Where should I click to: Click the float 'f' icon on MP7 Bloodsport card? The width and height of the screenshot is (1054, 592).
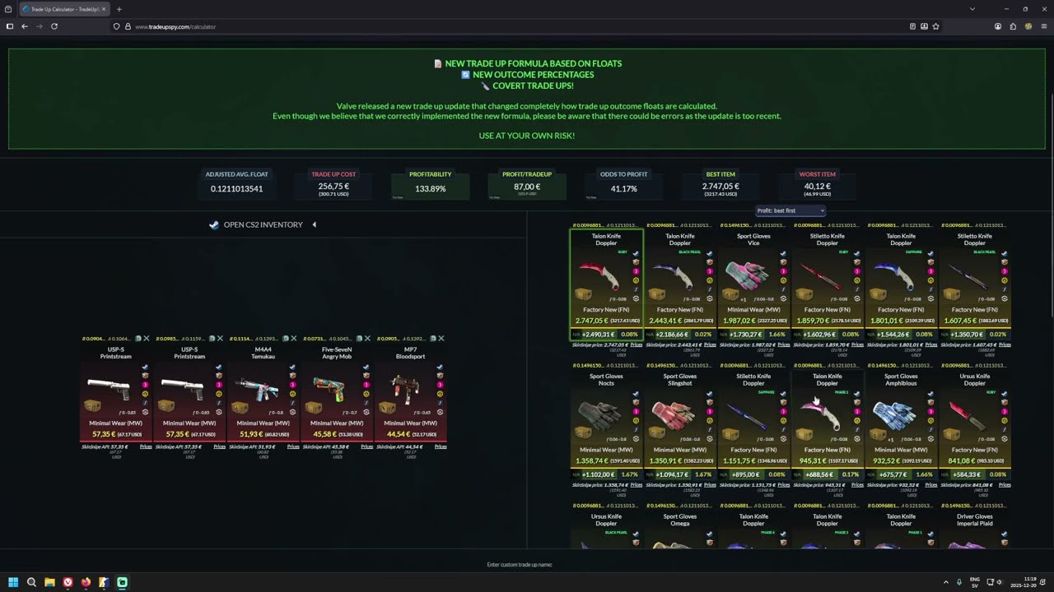click(440, 403)
